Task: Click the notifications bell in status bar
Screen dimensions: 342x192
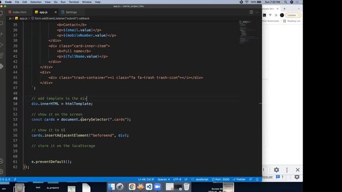Action: pyautogui.click(x=257, y=179)
